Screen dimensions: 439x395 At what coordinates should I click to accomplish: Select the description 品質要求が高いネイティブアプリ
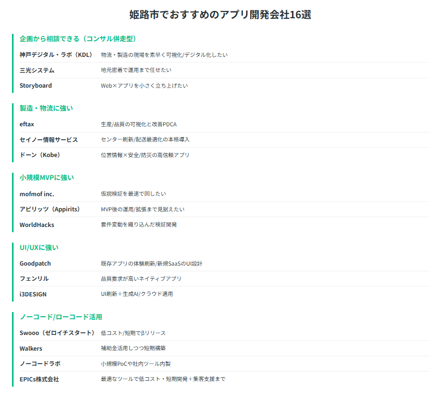coord(141,279)
